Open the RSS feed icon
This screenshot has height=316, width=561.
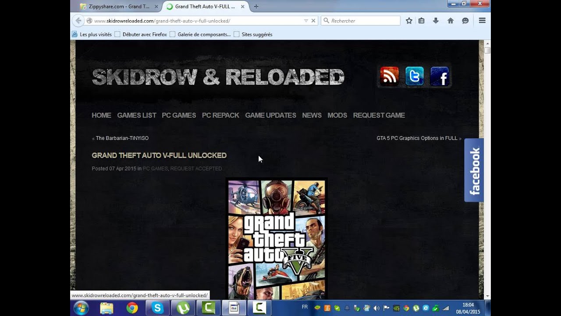coord(389,76)
